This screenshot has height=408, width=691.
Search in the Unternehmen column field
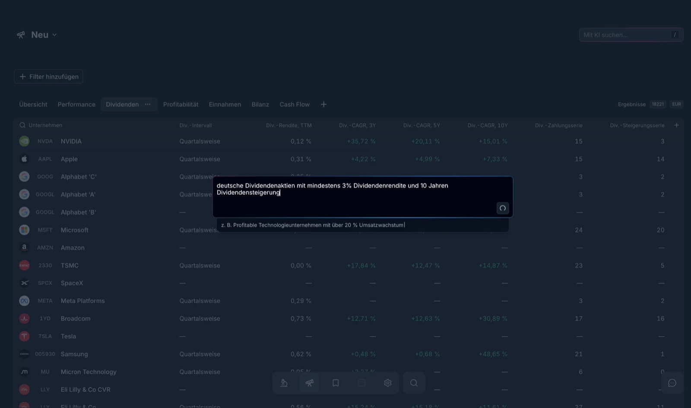point(45,125)
